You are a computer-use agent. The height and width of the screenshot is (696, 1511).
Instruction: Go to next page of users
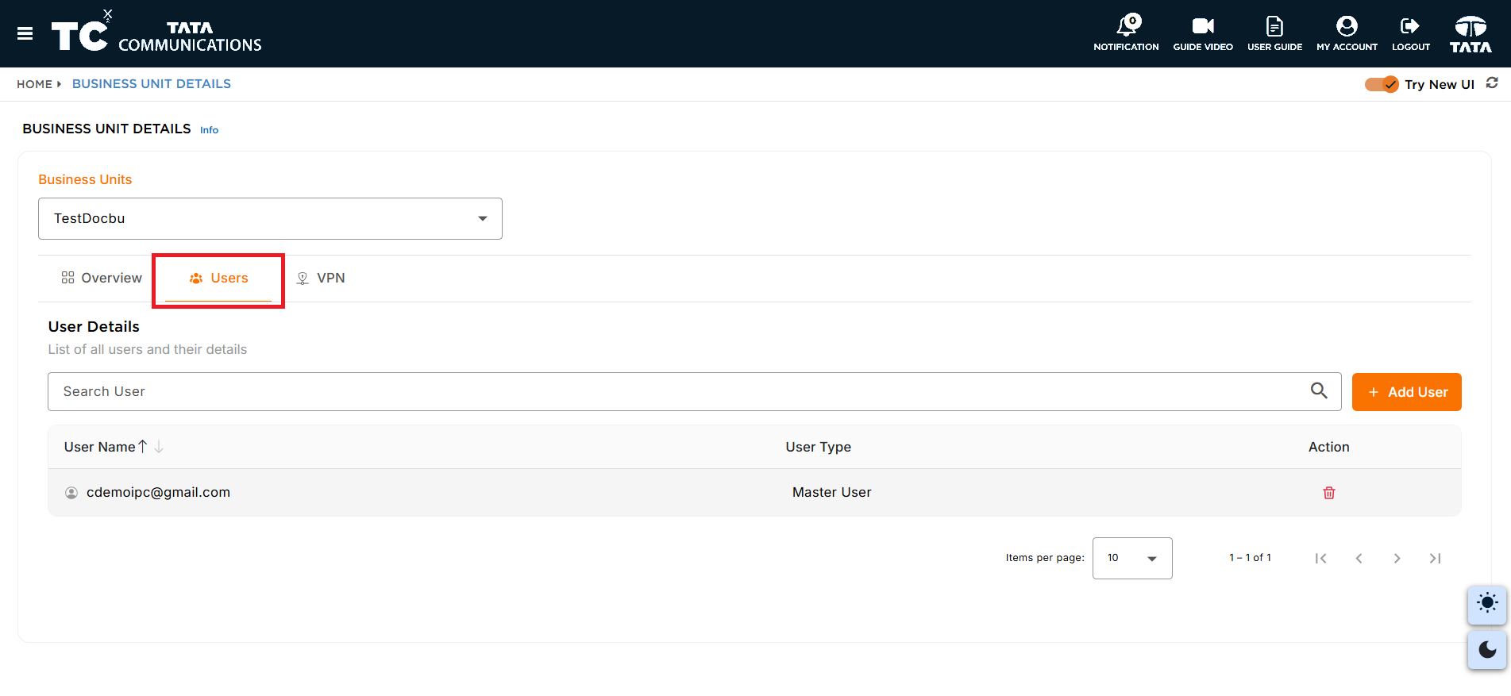point(1397,559)
